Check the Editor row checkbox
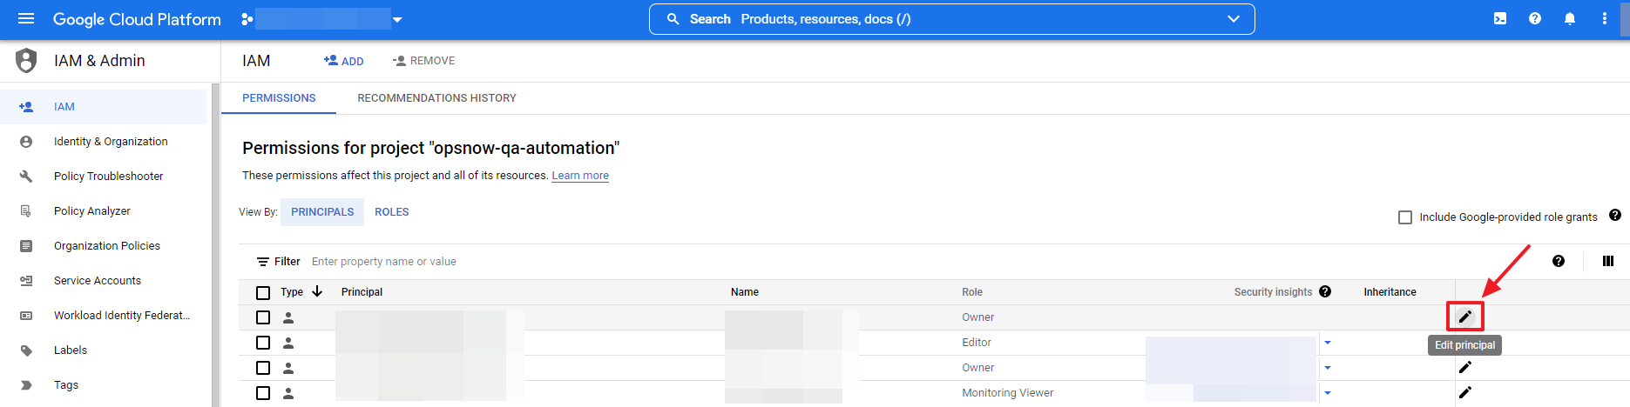The height and width of the screenshot is (407, 1630). (x=263, y=343)
